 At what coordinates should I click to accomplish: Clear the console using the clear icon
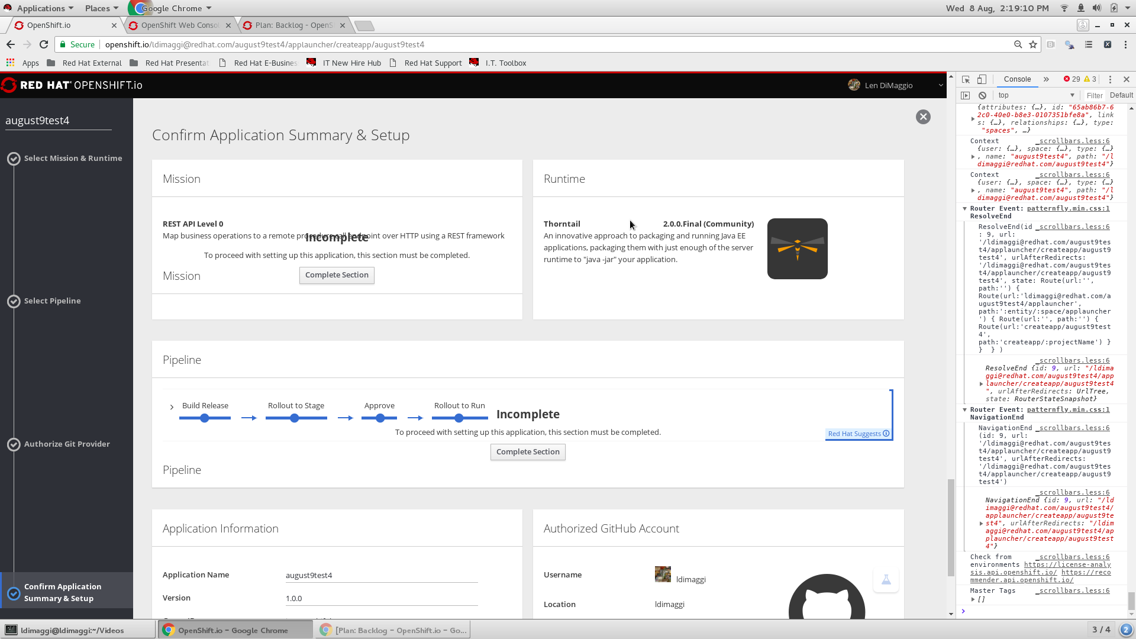tap(983, 95)
